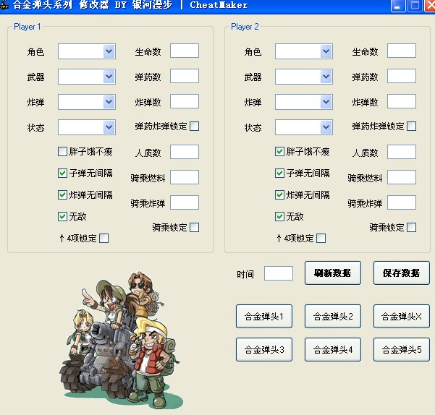
Task: Click the 时间 input field
Action: click(x=278, y=273)
